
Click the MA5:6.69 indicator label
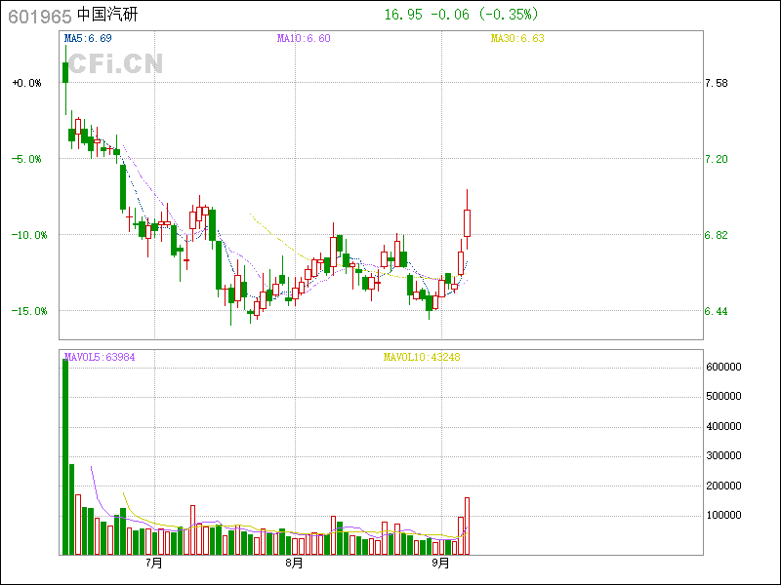click(88, 39)
